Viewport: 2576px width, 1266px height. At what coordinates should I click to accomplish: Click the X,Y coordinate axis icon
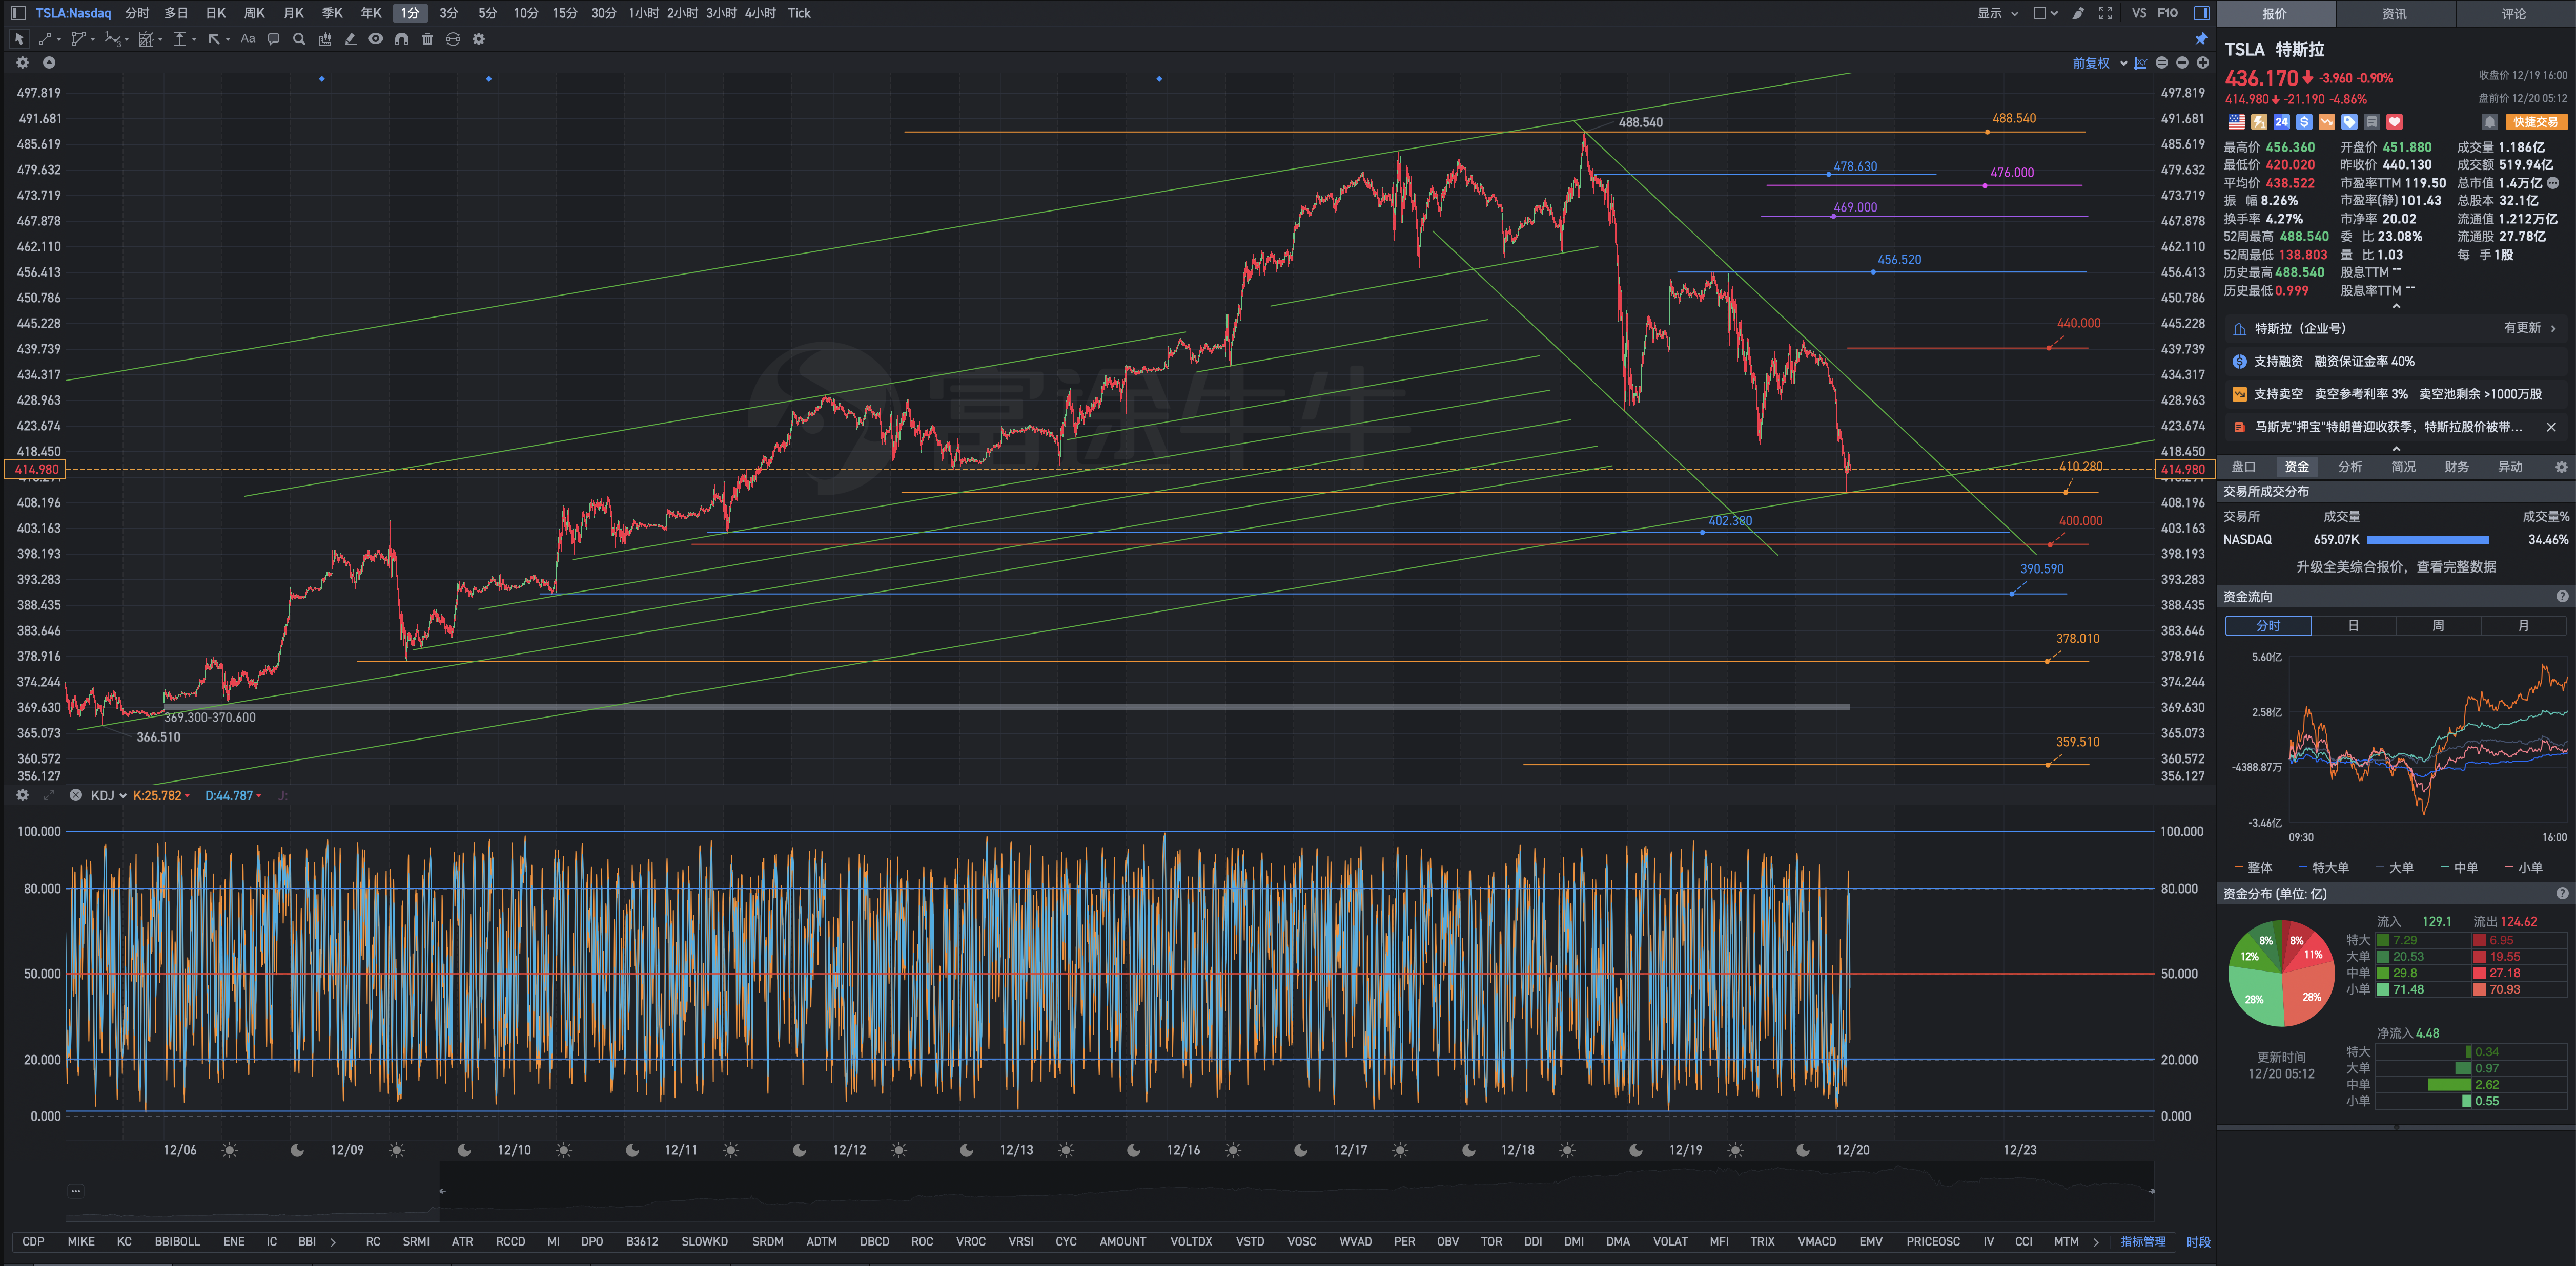[x=2140, y=63]
